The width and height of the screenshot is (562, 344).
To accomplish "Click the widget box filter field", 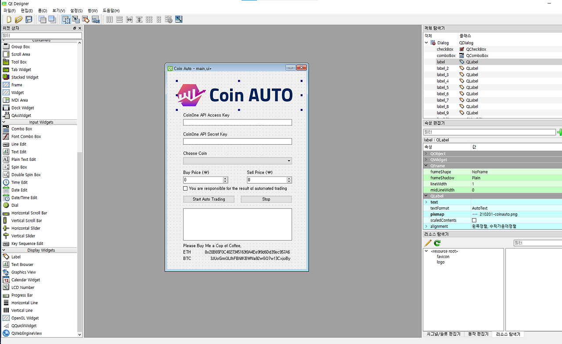I will tap(41, 35).
